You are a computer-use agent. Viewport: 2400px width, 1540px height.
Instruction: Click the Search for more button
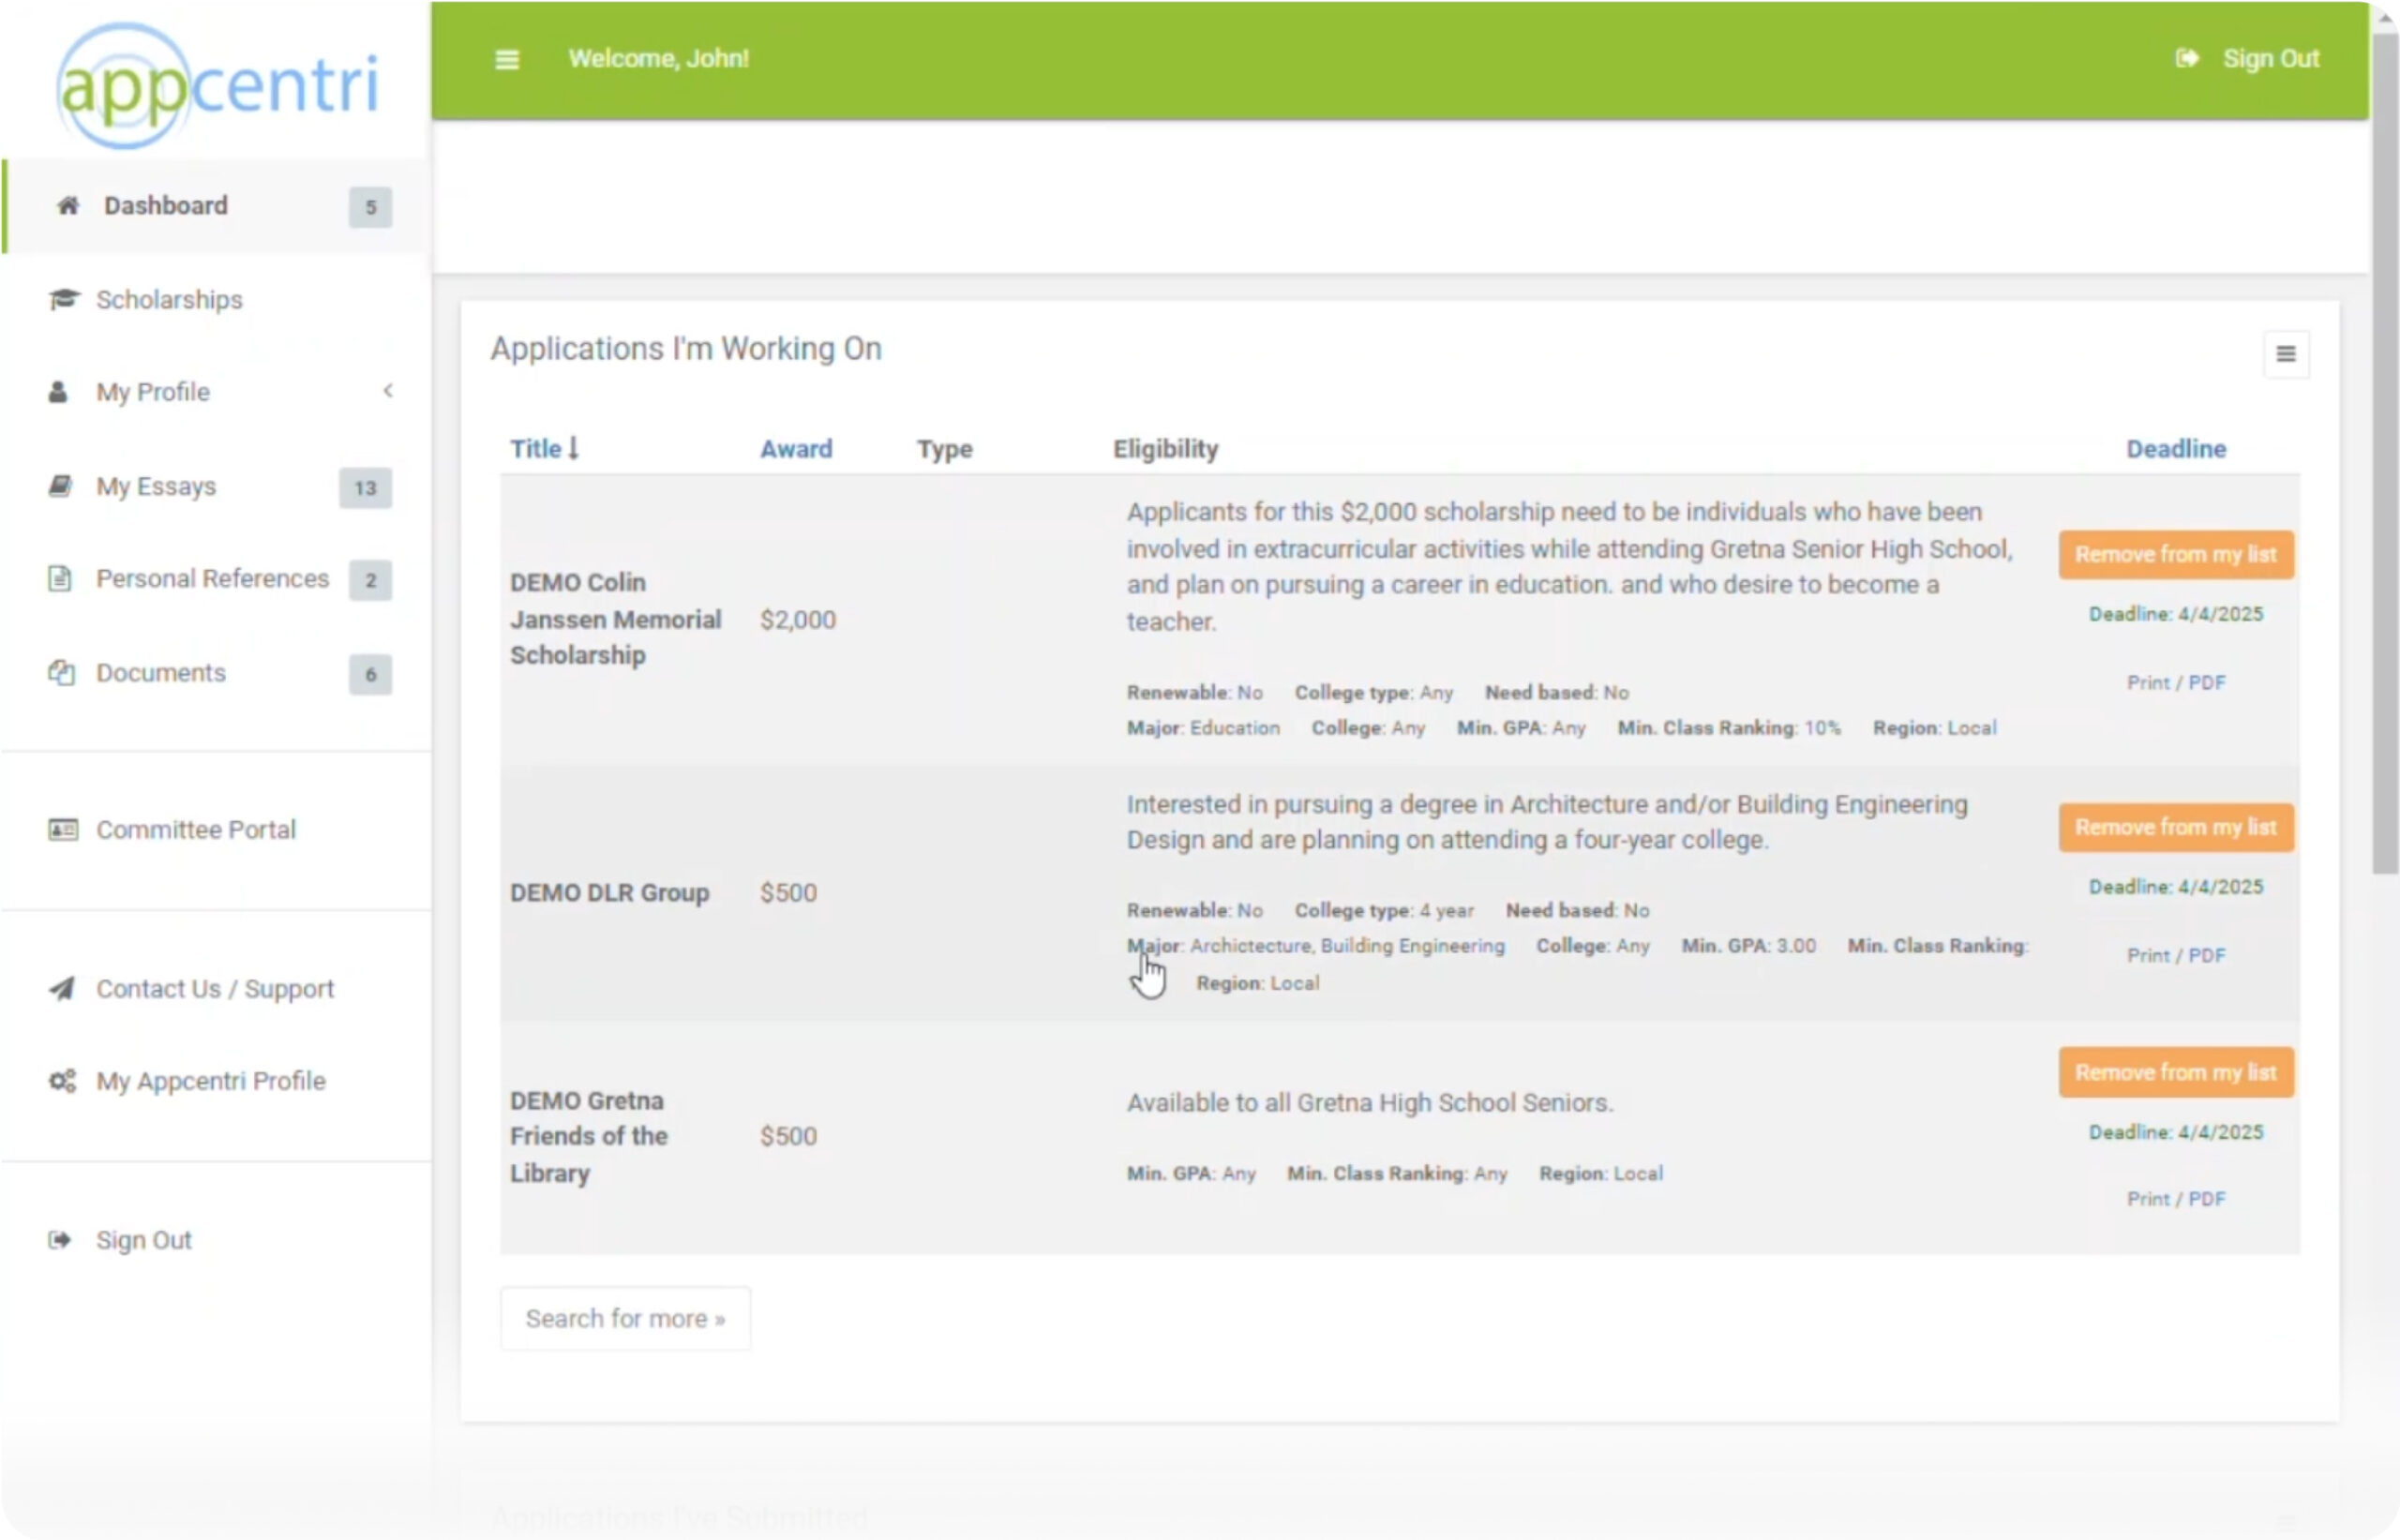point(625,1318)
